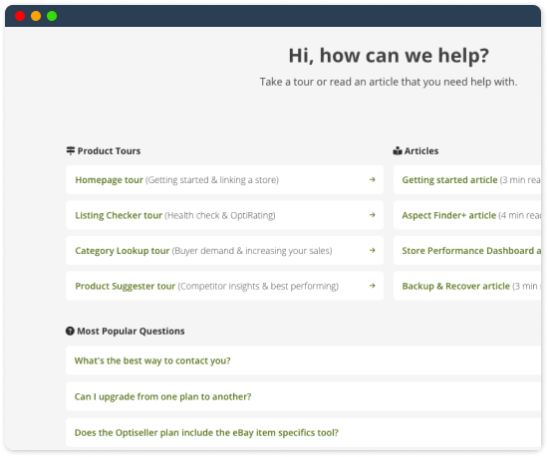Click the arrow icon on Homepage tour row
The width and height of the screenshot is (548, 457).
pos(373,179)
